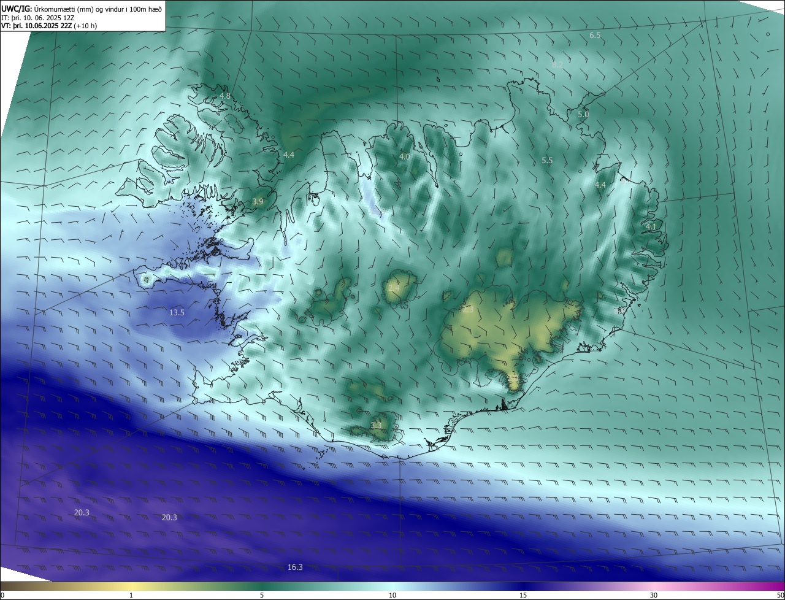This screenshot has width=785, height=600.
Task: Click the precipitation value 6.5 on the map
Action: point(595,36)
